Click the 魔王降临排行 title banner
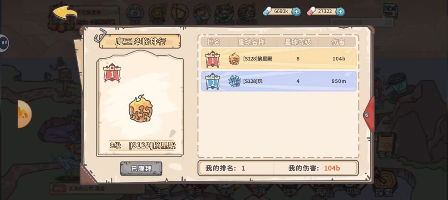448x200 pixels. pos(140,41)
